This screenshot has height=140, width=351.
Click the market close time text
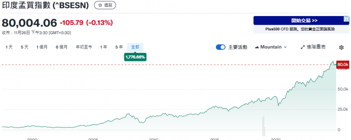coord(36,33)
